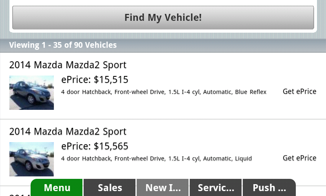
Task: Open the partially visible third 2014 listing
Action: tap(16, 194)
